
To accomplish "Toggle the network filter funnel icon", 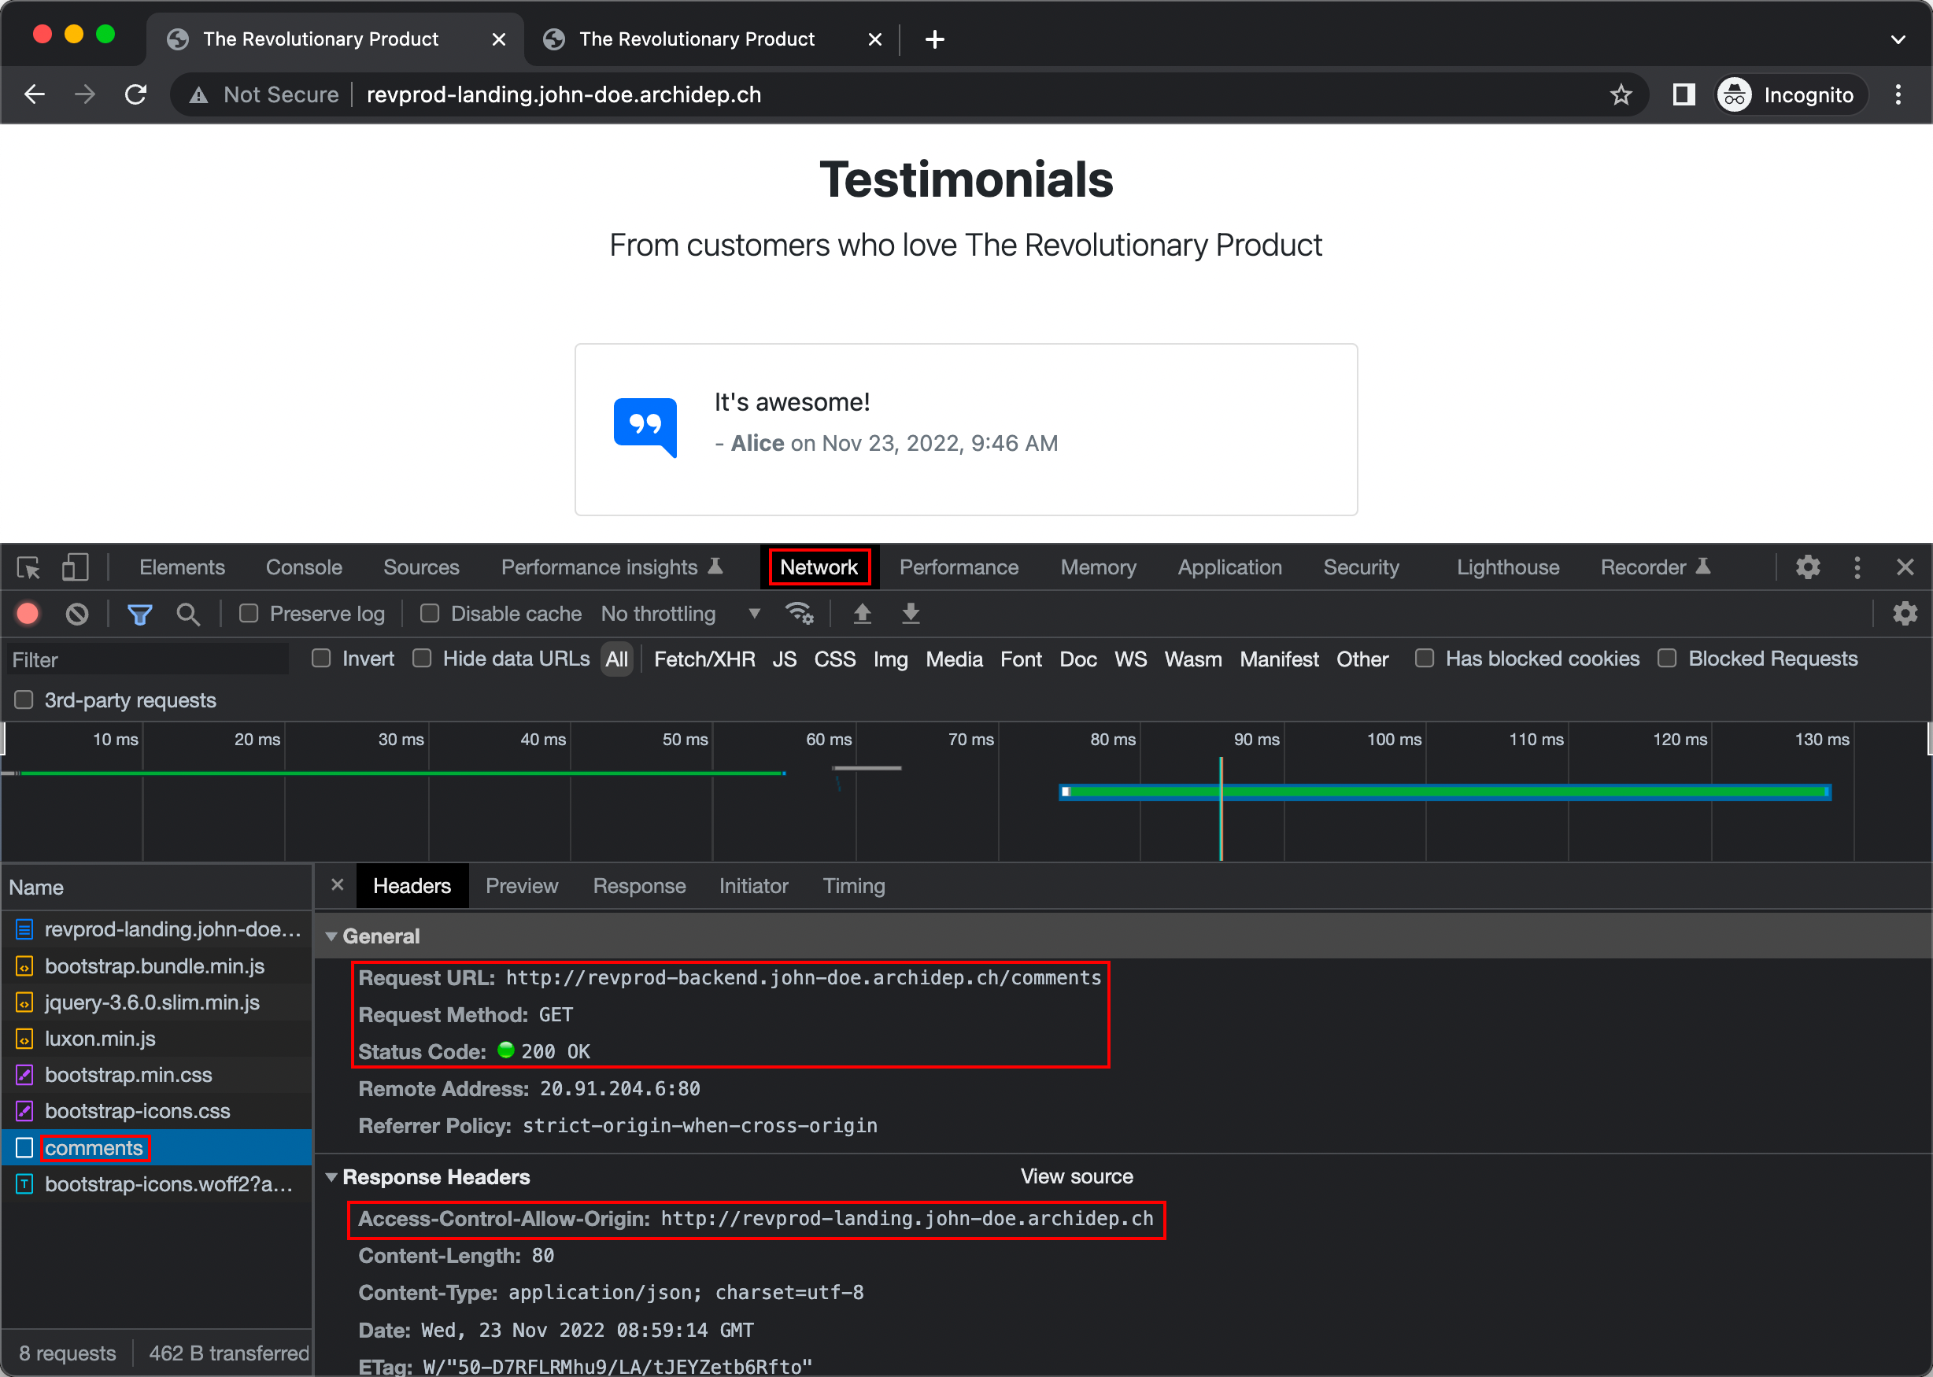I will (x=139, y=613).
